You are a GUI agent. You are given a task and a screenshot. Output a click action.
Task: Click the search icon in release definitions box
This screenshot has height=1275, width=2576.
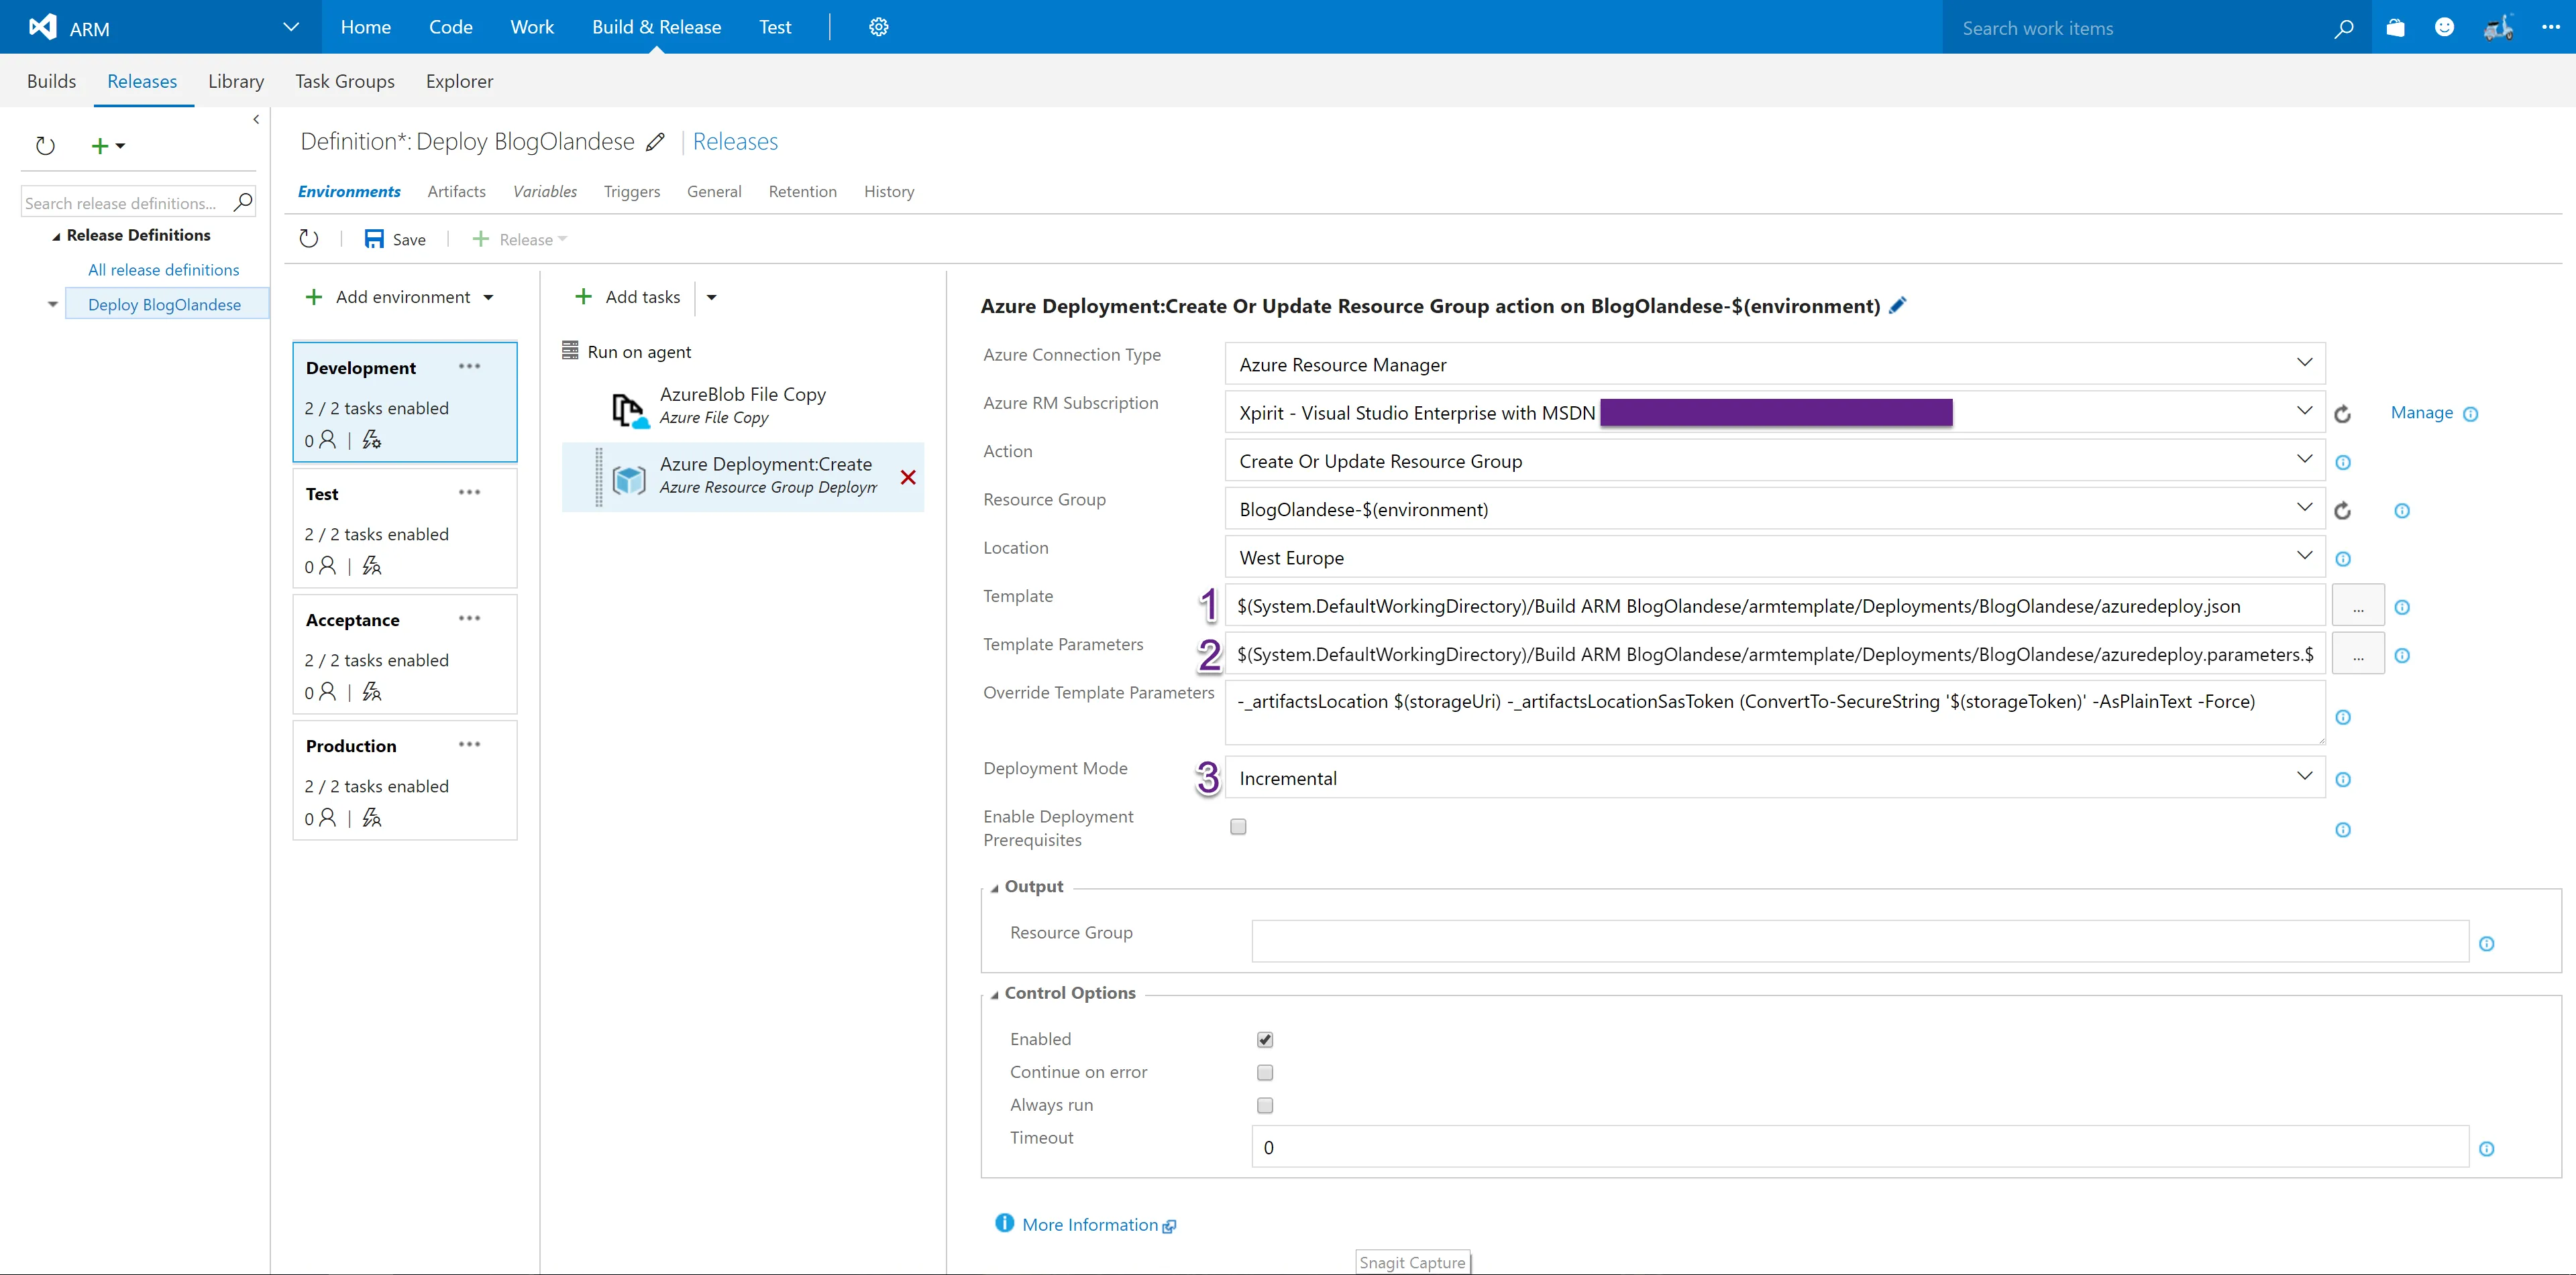(243, 203)
